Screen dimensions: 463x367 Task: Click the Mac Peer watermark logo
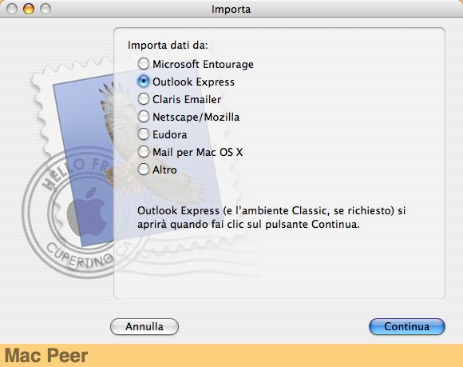click(46, 356)
